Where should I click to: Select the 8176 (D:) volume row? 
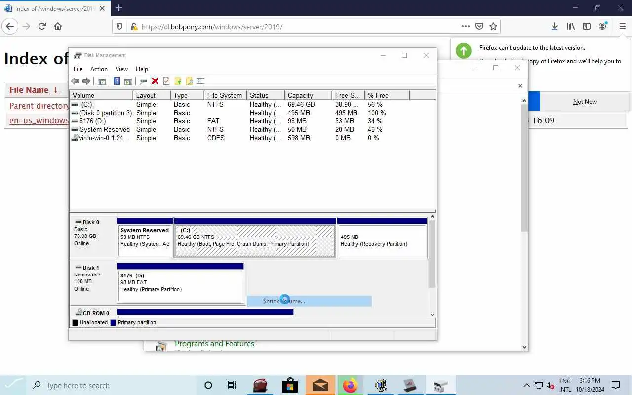253,121
